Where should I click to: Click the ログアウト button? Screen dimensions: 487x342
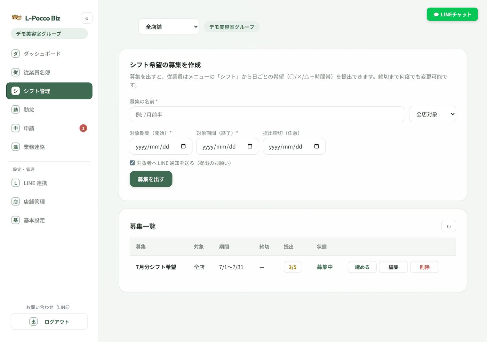click(x=49, y=321)
